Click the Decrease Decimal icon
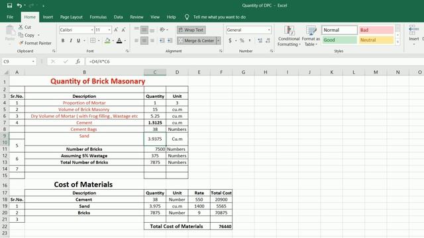424x238 pixels. [x=268, y=40]
